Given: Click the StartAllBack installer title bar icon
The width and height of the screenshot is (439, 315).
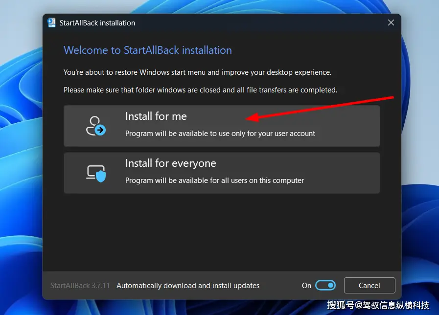Looking at the screenshot, I should point(51,22).
